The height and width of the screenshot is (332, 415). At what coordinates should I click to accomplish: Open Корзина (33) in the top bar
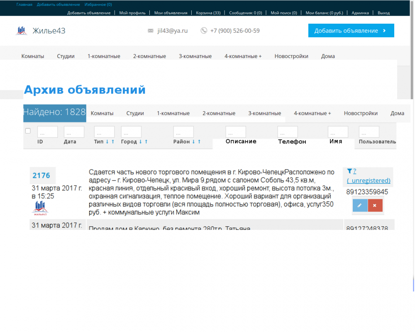coord(208,13)
